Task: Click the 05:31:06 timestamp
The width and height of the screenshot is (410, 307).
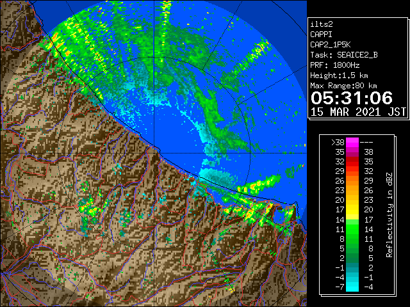Action: pyautogui.click(x=352, y=98)
